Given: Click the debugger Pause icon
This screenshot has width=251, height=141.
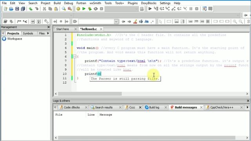Looking at the screenshot, I should click(191, 9).
